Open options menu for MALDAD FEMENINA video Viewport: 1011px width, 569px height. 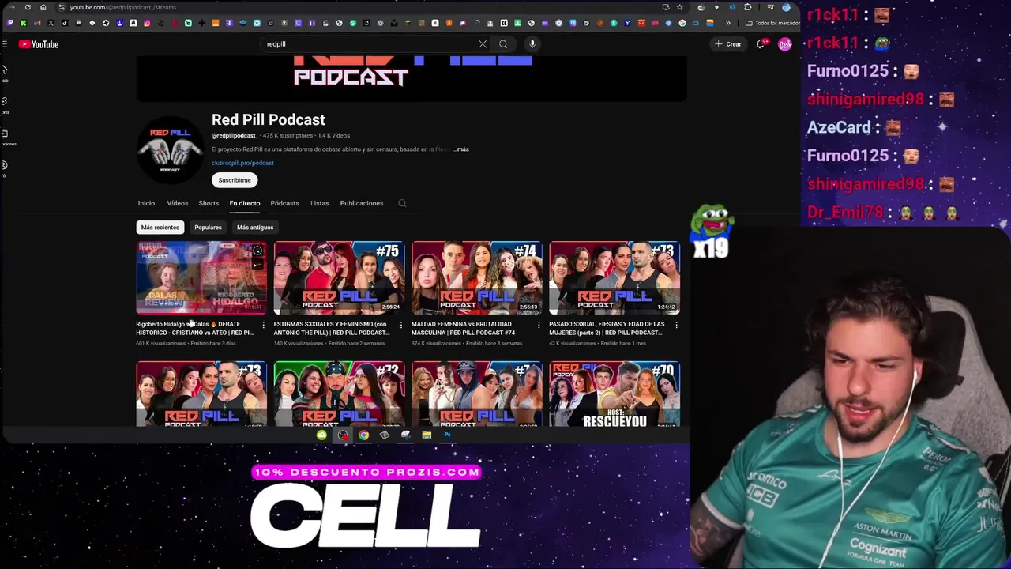point(539,325)
